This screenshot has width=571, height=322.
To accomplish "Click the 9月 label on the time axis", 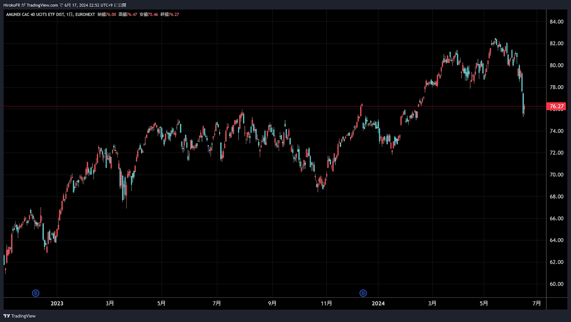I will [272, 303].
